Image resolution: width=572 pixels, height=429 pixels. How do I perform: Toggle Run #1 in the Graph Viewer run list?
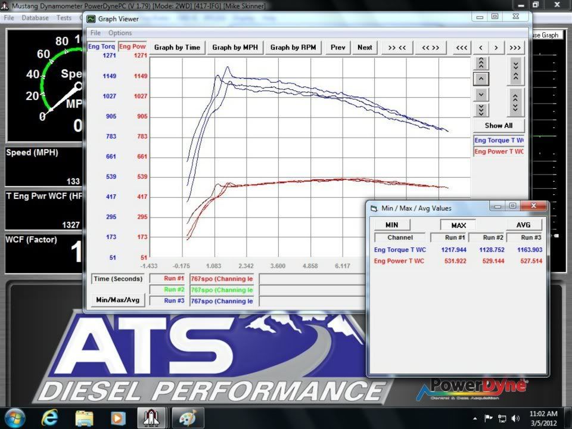point(168,278)
